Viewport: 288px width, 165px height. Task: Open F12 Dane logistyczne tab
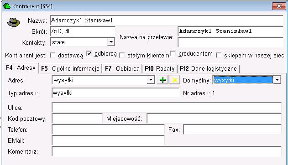coord(208,68)
